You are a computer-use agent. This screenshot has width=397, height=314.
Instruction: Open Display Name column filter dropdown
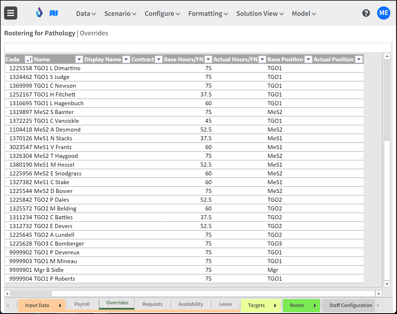pyautogui.click(x=126, y=59)
